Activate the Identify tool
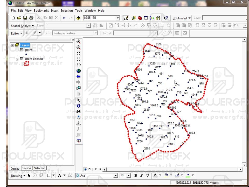The image size is (249, 187). coord(79,106)
